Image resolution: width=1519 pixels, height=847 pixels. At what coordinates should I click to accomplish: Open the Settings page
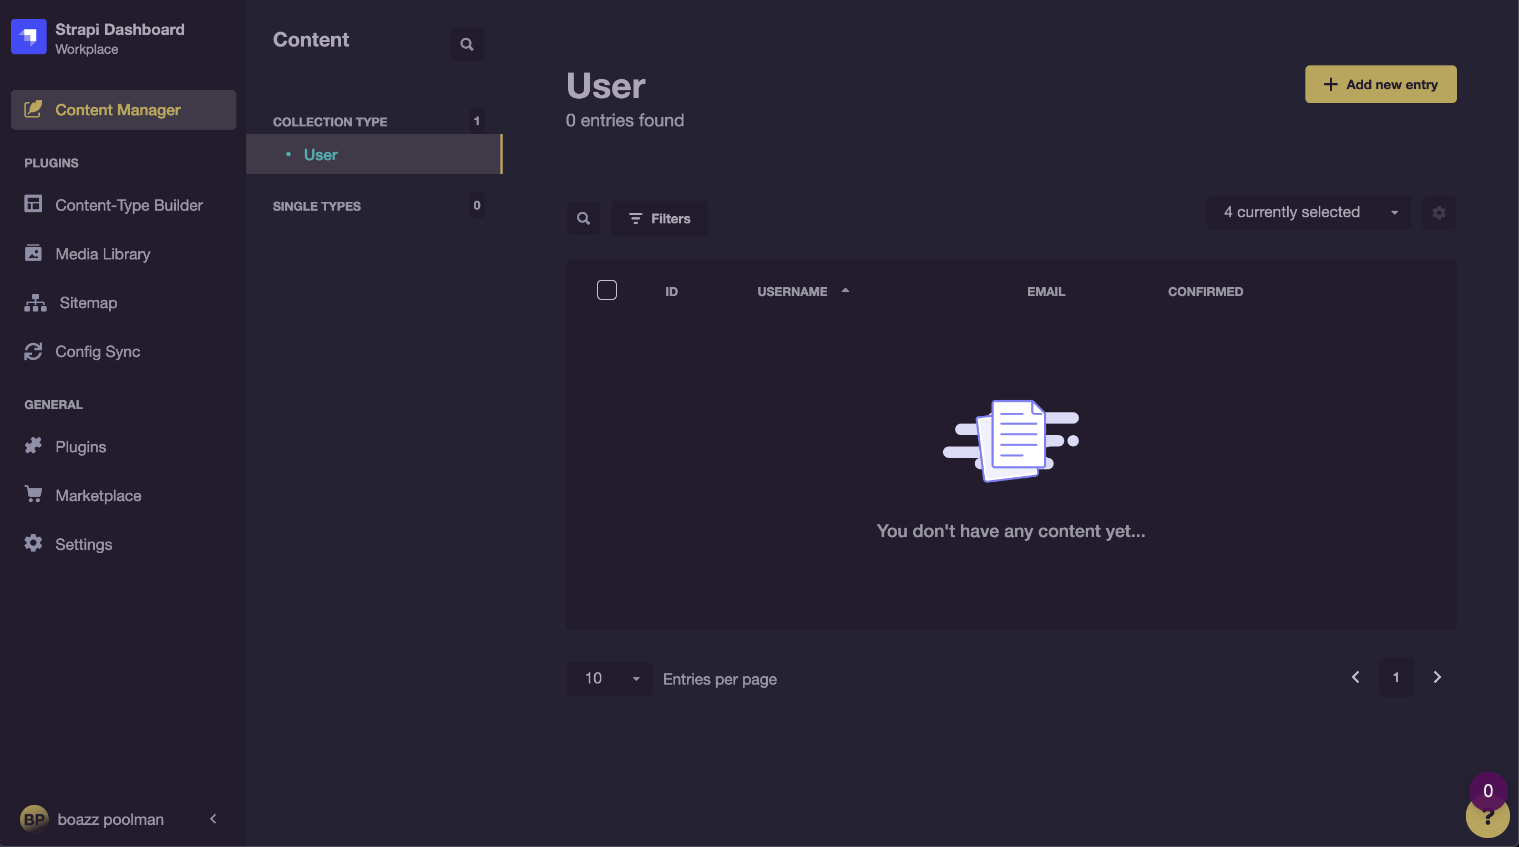coord(83,544)
